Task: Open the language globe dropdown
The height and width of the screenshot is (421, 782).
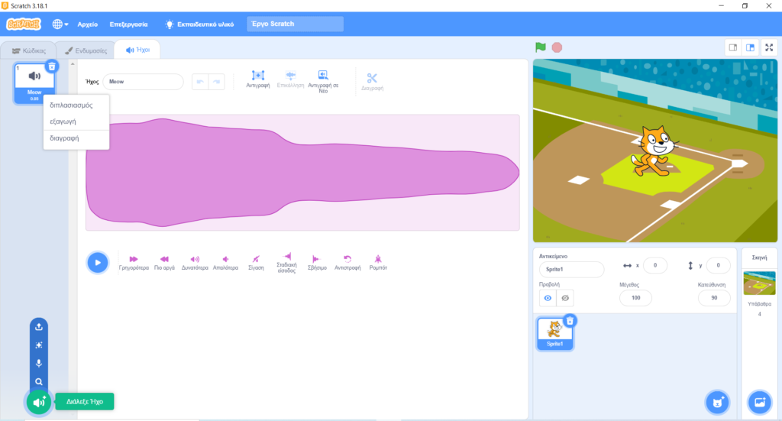Action: pos(60,24)
